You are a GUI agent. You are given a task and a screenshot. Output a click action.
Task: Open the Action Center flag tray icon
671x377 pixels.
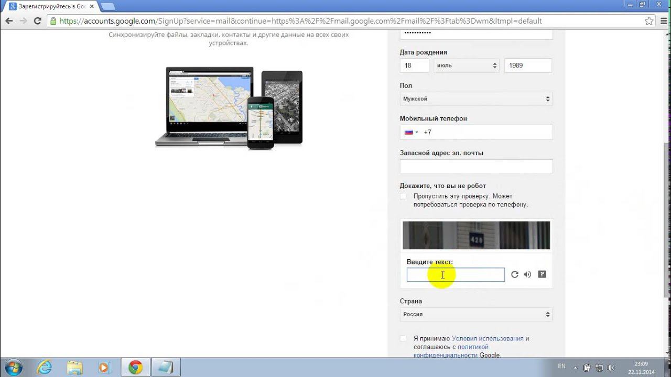click(x=587, y=368)
